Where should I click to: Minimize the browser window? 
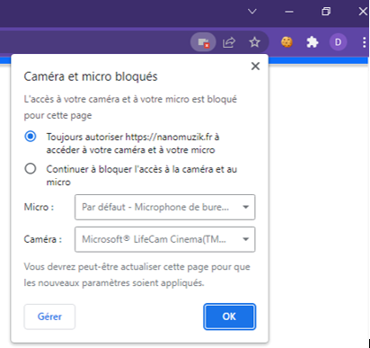coord(289,12)
